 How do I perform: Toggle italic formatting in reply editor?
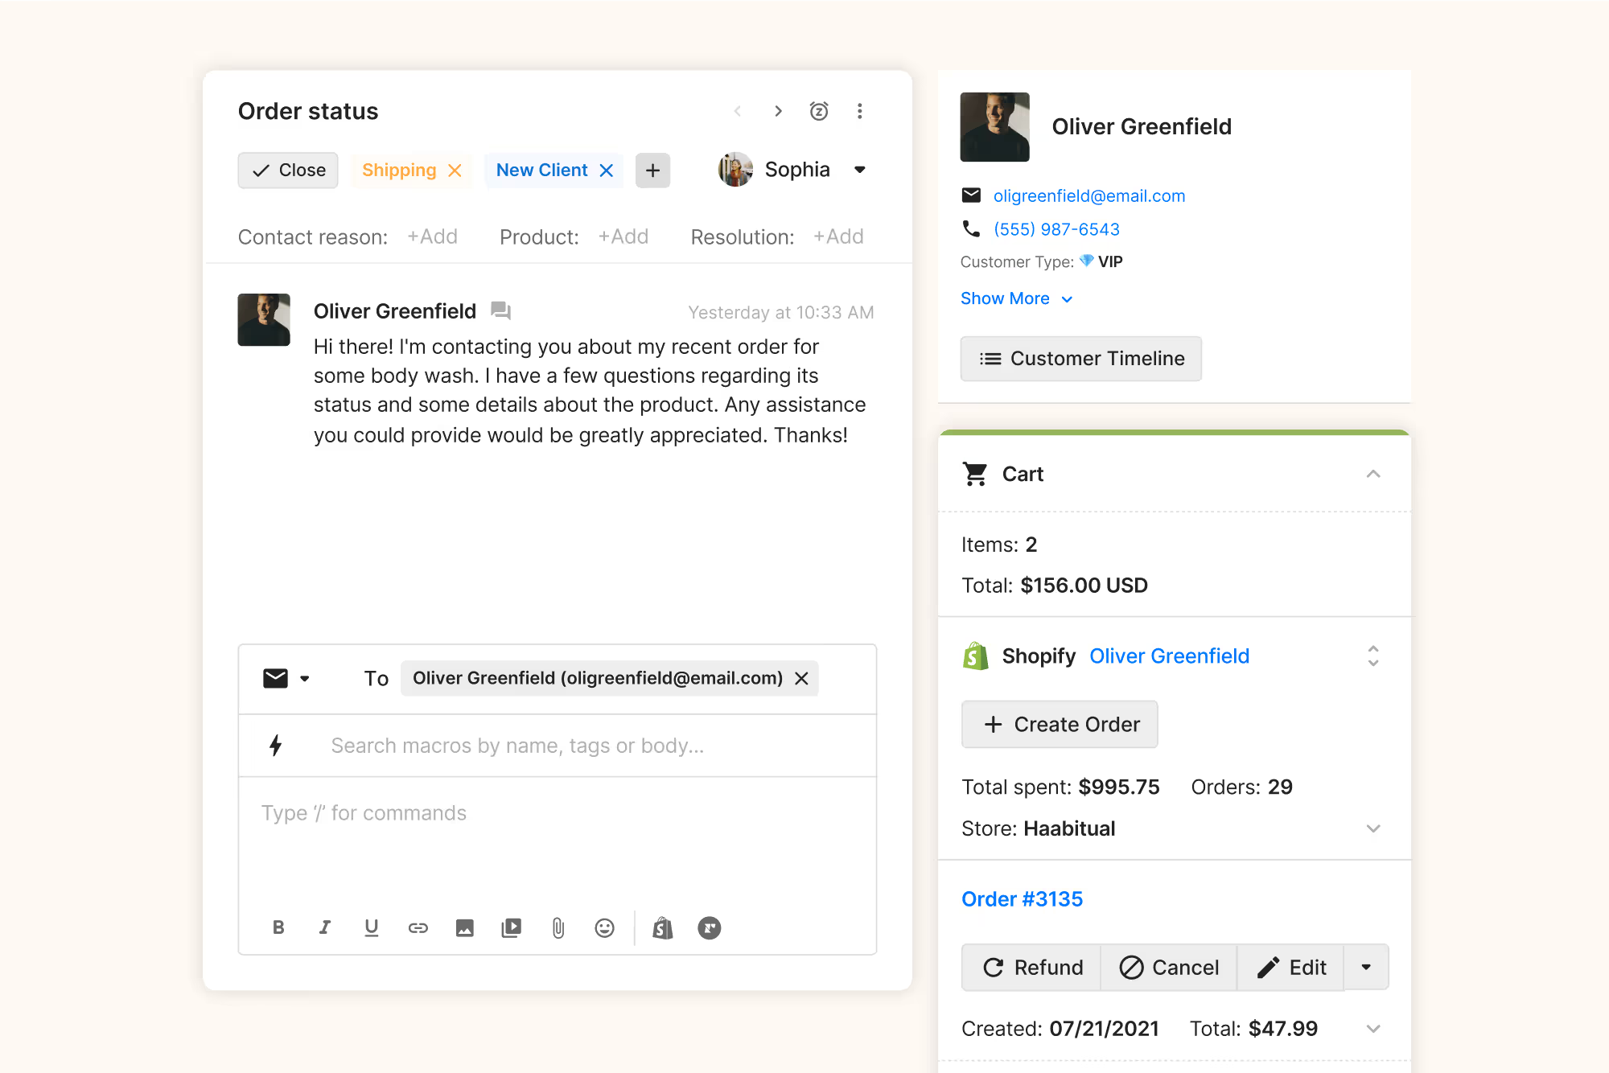point(324,927)
